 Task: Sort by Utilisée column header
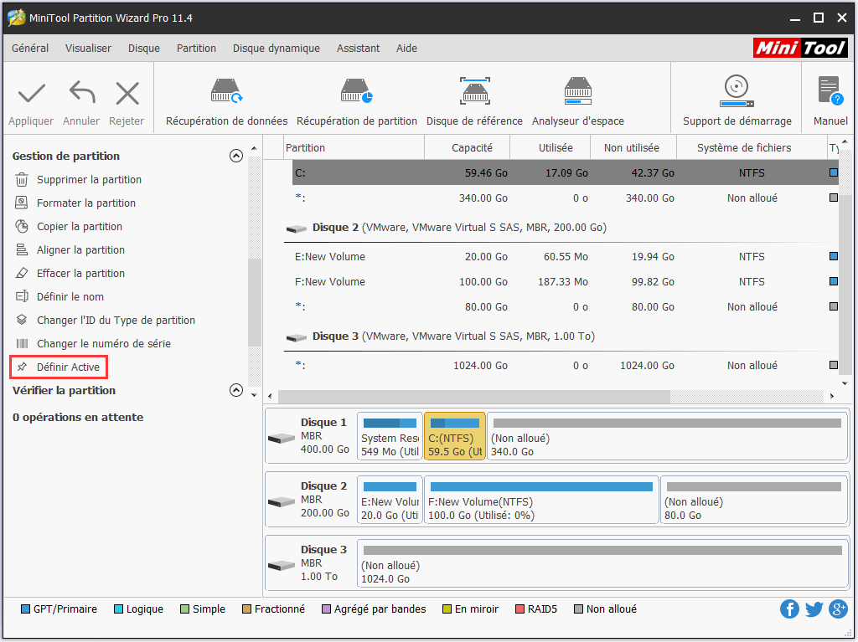[x=550, y=147]
